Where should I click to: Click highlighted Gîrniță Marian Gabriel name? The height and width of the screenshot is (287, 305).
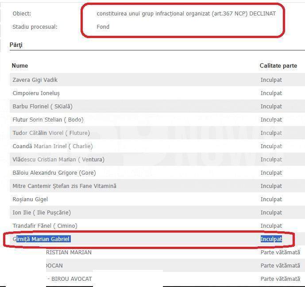click(41, 239)
